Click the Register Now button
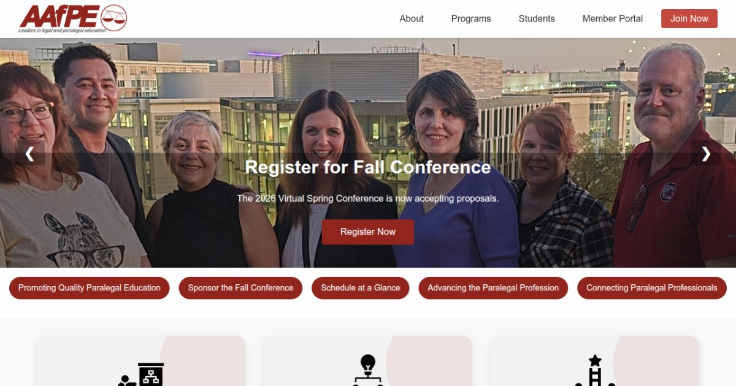 [368, 232]
